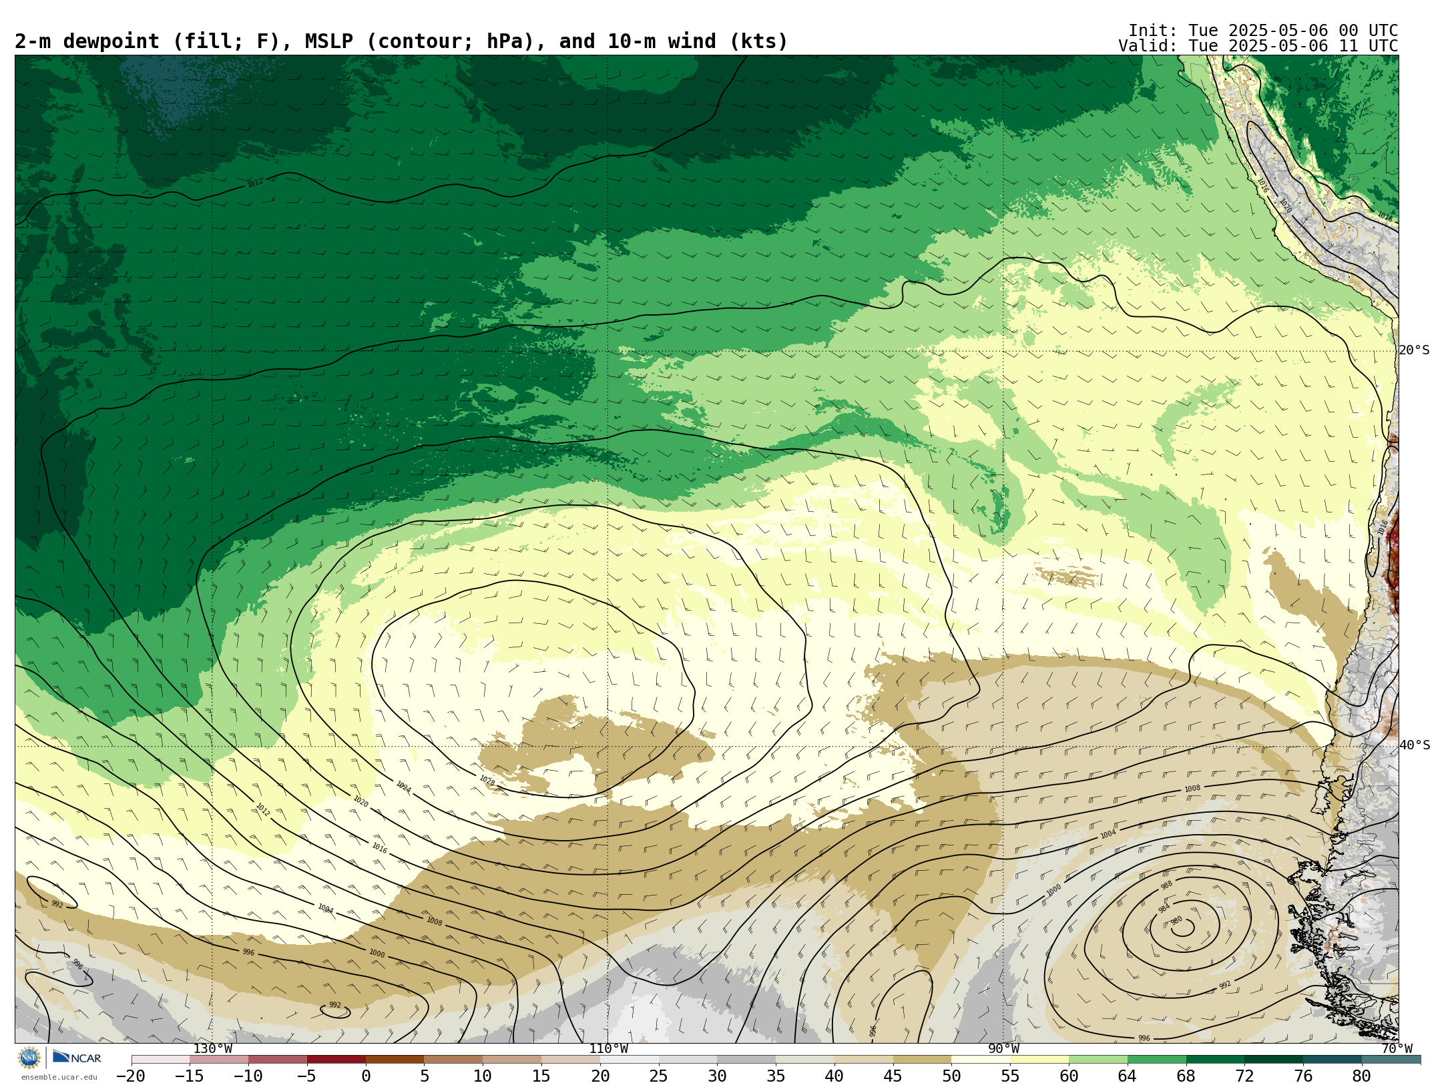
Task: Pick the -20 to -15 colorbar swatch
Action: point(161,1060)
